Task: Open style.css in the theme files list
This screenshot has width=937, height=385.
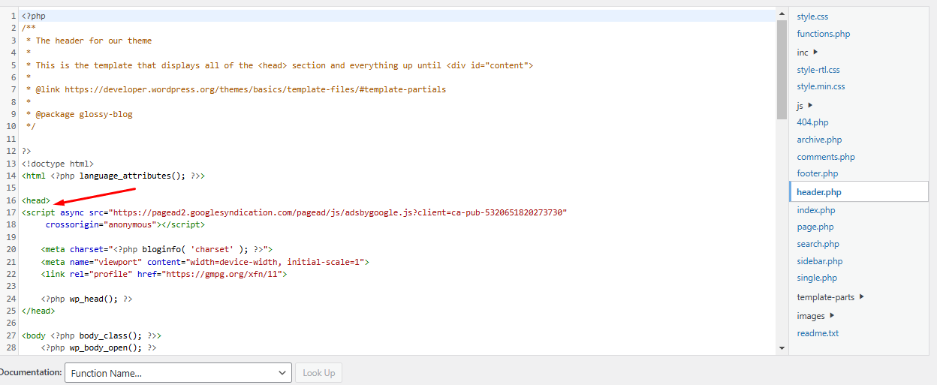Action: pyautogui.click(x=812, y=17)
